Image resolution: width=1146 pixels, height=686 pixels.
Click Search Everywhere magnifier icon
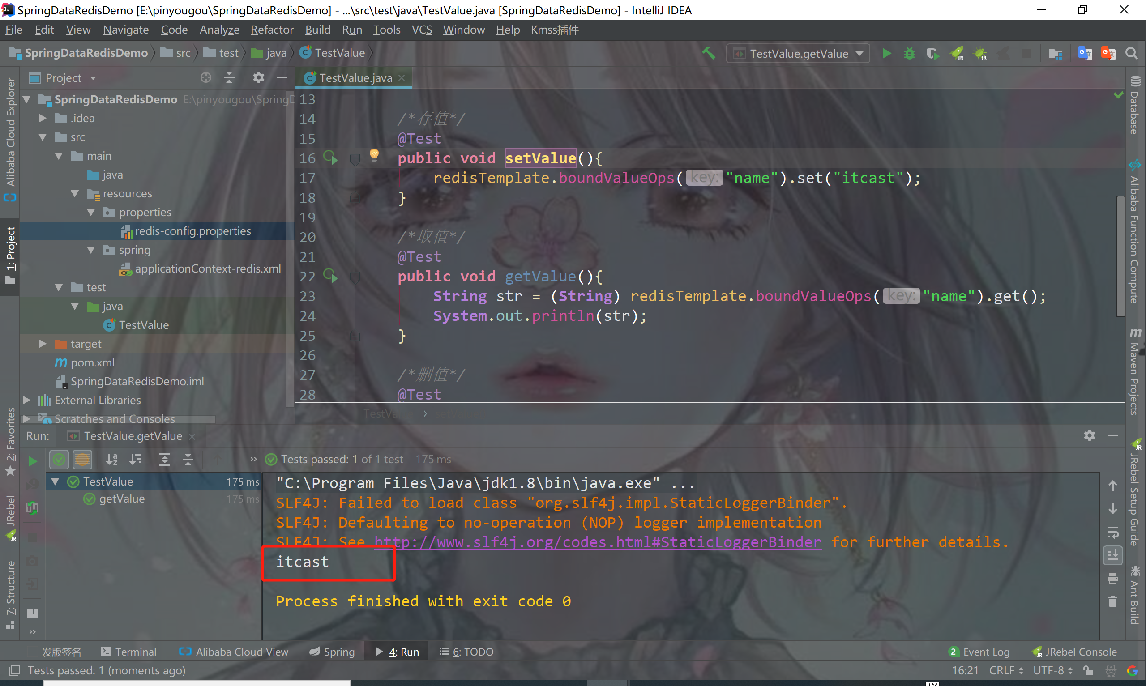tap(1131, 54)
